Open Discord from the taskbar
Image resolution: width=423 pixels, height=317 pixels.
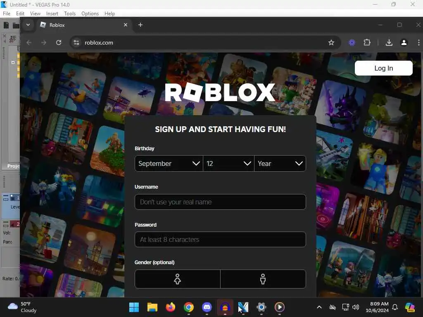[x=207, y=307]
